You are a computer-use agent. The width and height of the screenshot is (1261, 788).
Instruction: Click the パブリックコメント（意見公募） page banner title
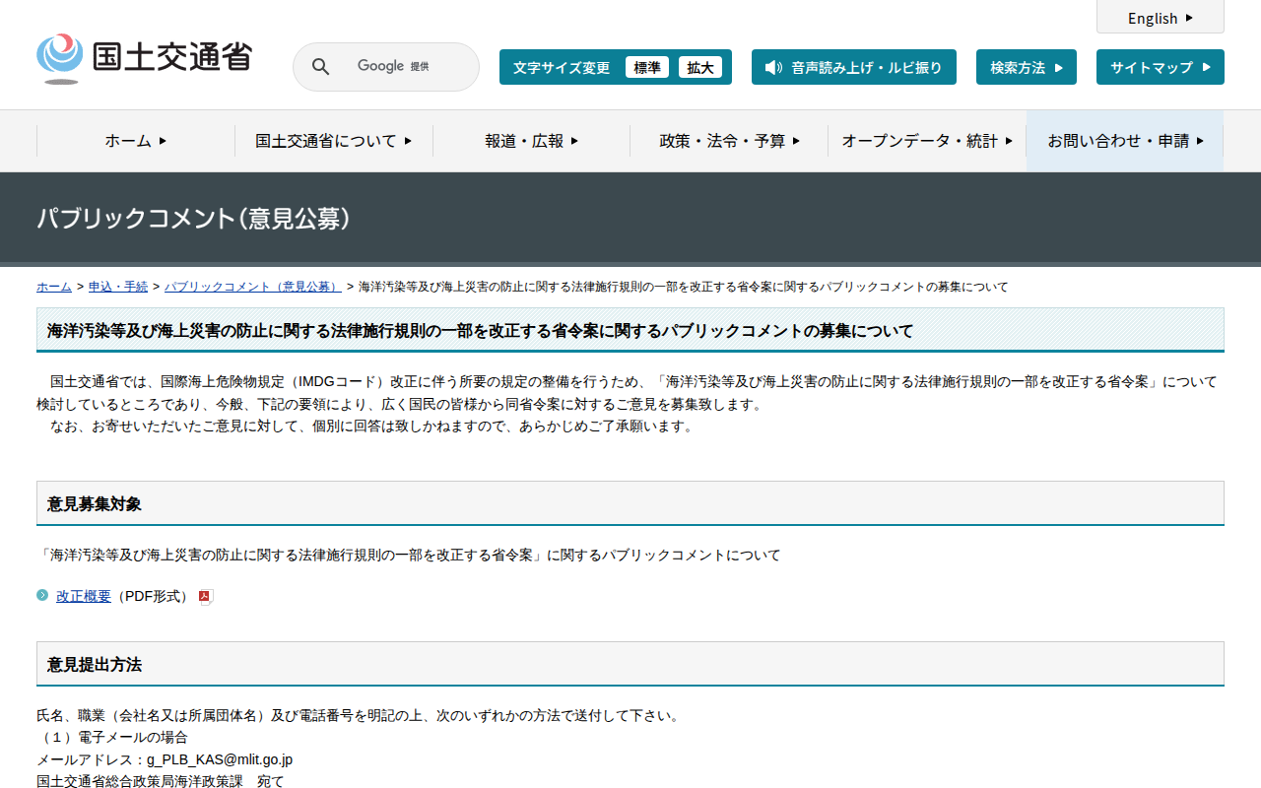[x=194, y=219]
